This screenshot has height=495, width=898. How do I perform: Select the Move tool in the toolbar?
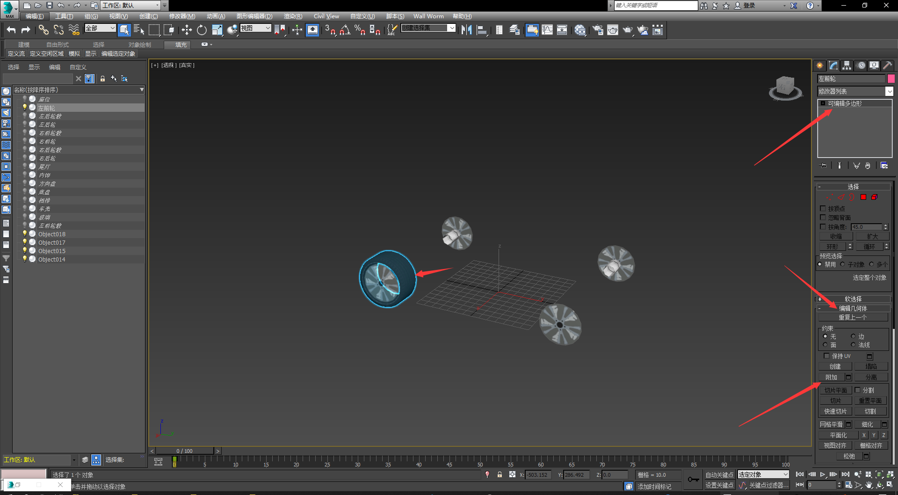[187, 30]
